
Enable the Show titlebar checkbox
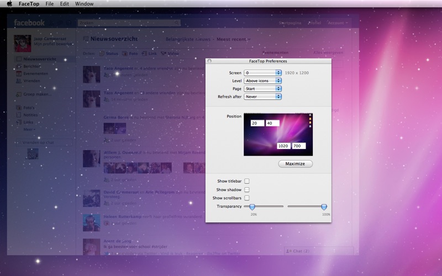point(247,181)
